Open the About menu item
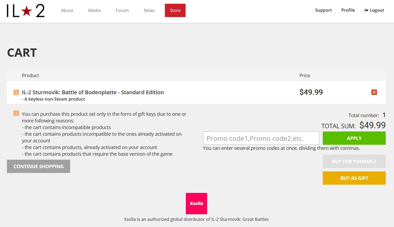 [67, 10]
